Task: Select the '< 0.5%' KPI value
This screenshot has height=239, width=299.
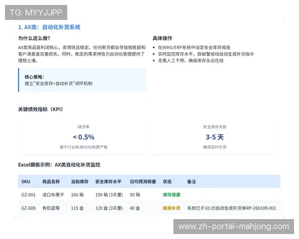Action: point(84,137)
